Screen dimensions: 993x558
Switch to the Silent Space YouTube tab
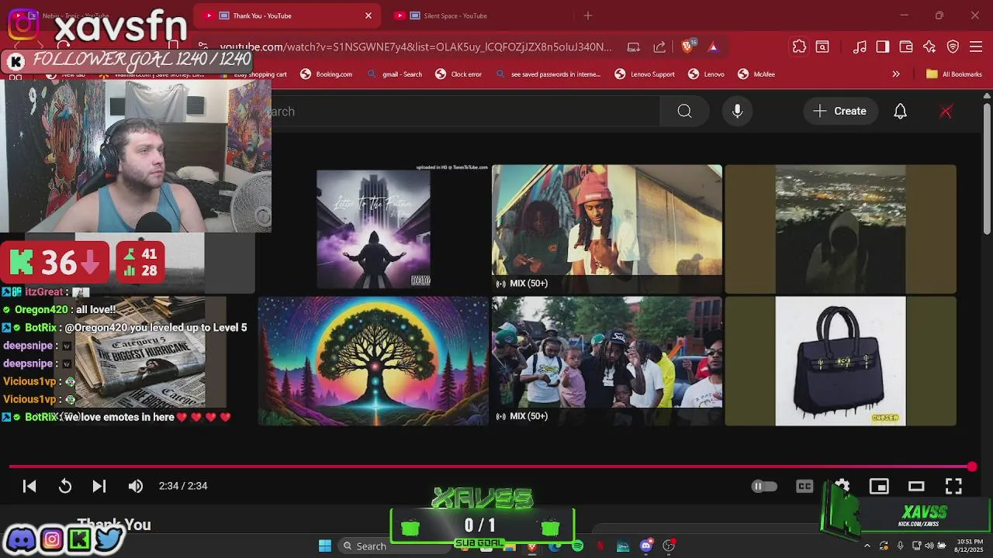point(478,15)
